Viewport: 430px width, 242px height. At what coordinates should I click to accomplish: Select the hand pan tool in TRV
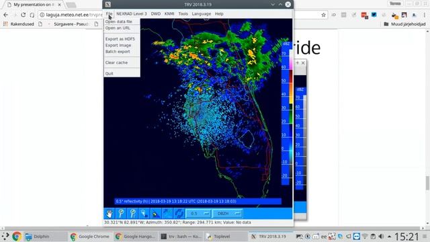click(110, 214)
